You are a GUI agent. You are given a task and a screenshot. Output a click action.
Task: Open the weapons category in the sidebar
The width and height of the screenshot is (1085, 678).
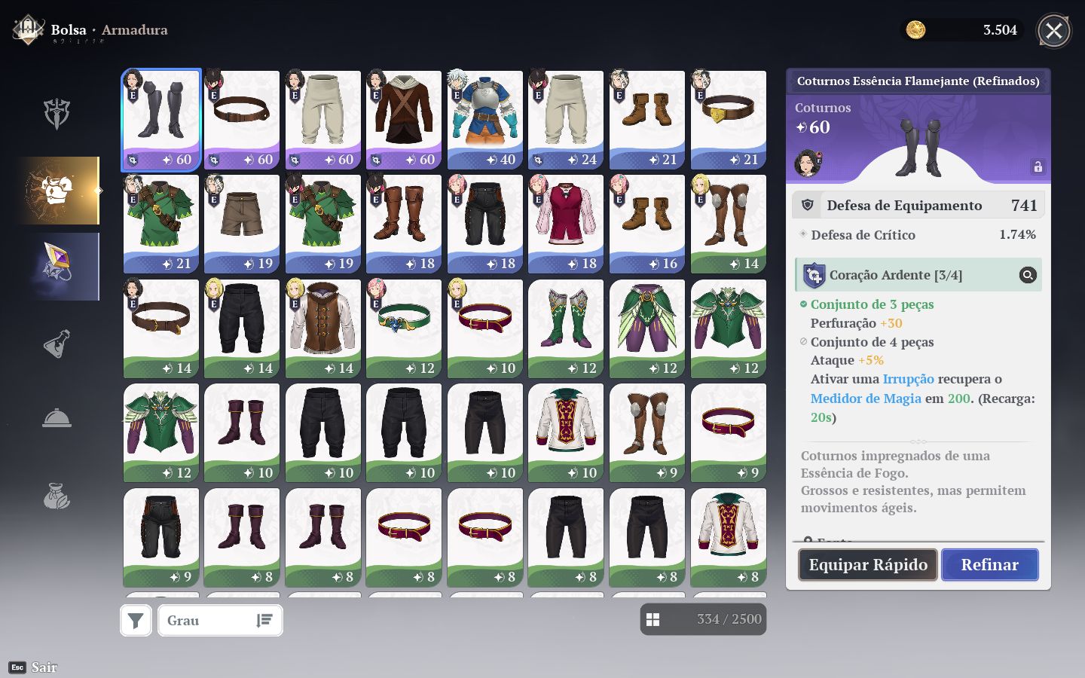click(x=57, y=114)
